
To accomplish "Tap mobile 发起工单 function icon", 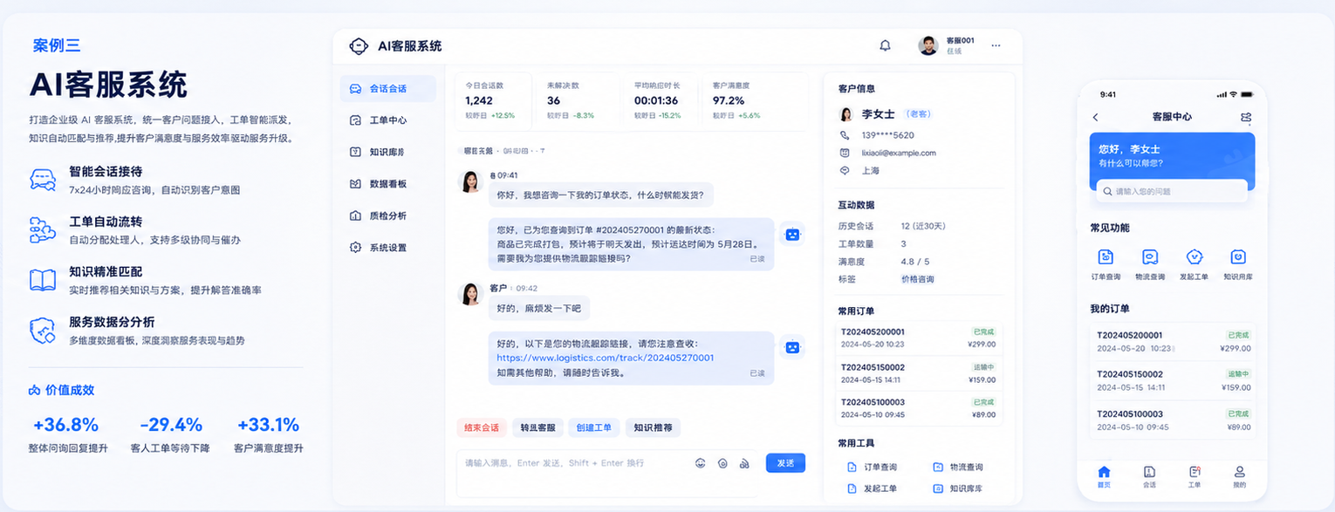I will tap(1195, 256).
